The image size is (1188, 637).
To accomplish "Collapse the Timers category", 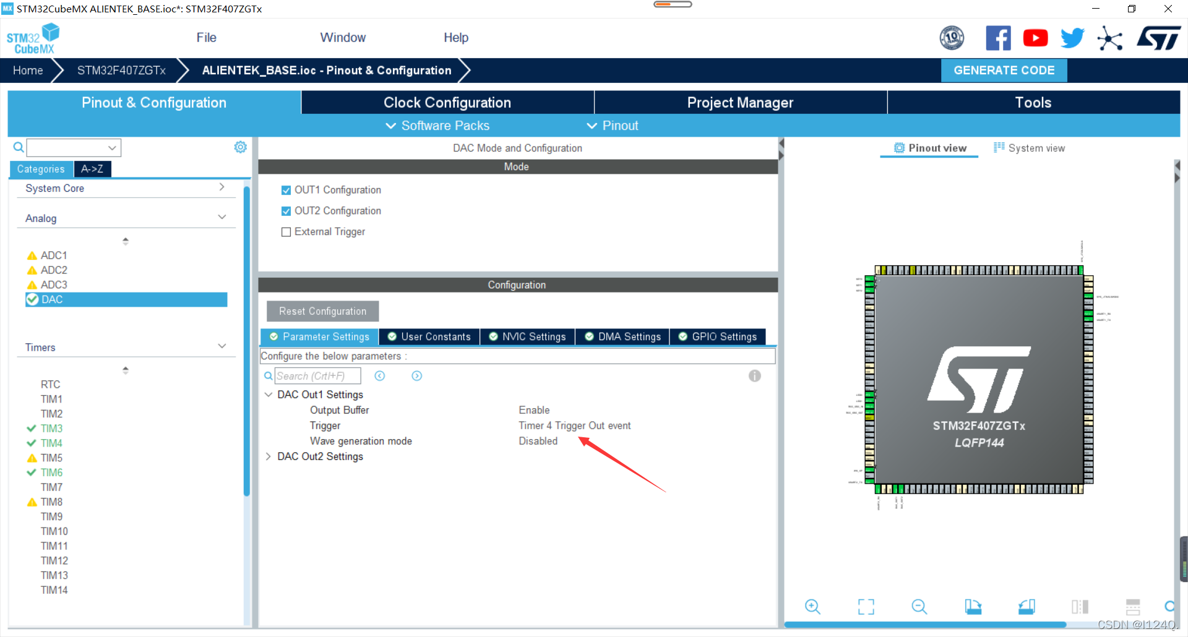I will 222,346.
